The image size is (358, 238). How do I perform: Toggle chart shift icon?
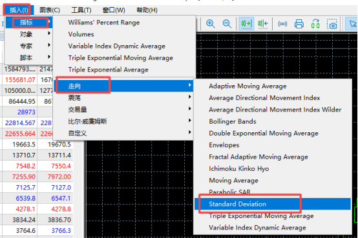[263, 23]
